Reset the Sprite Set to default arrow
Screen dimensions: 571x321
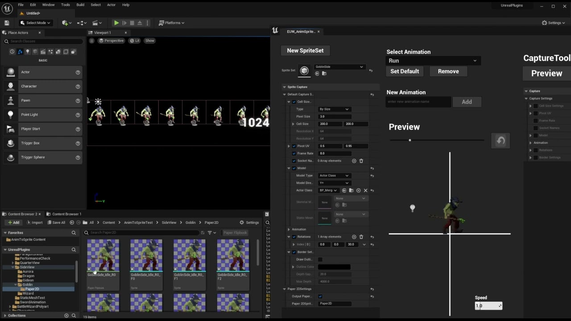point(371,70)
